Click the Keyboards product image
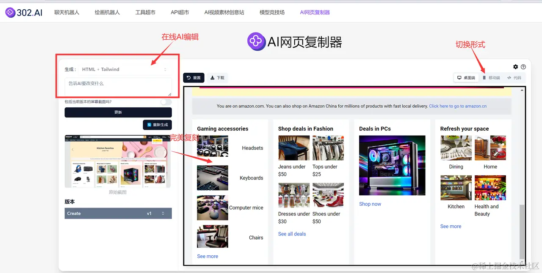Viewport: 542px width, 273px height. [213, 178]
